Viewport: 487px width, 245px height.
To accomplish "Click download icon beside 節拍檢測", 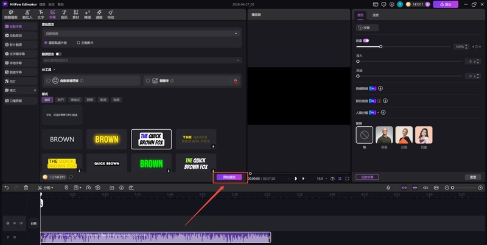I will [x=385, y=101].
